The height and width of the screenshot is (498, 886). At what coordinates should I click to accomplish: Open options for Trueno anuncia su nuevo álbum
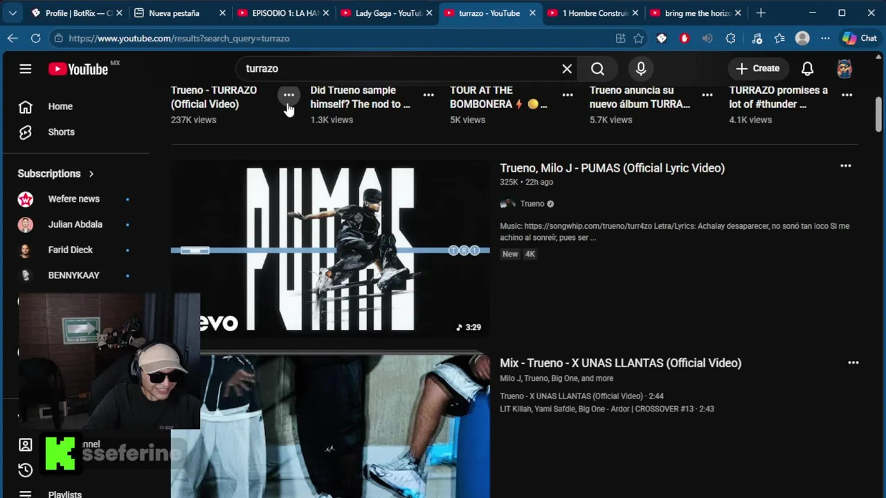707,95
